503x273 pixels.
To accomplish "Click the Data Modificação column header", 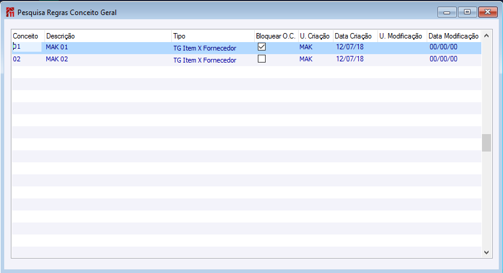I will click(454, 36).
